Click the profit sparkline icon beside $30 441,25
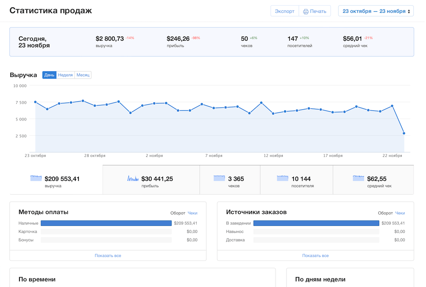Viewport: 426px width, 287px height. pyautogui.click(x=133, y=178)
